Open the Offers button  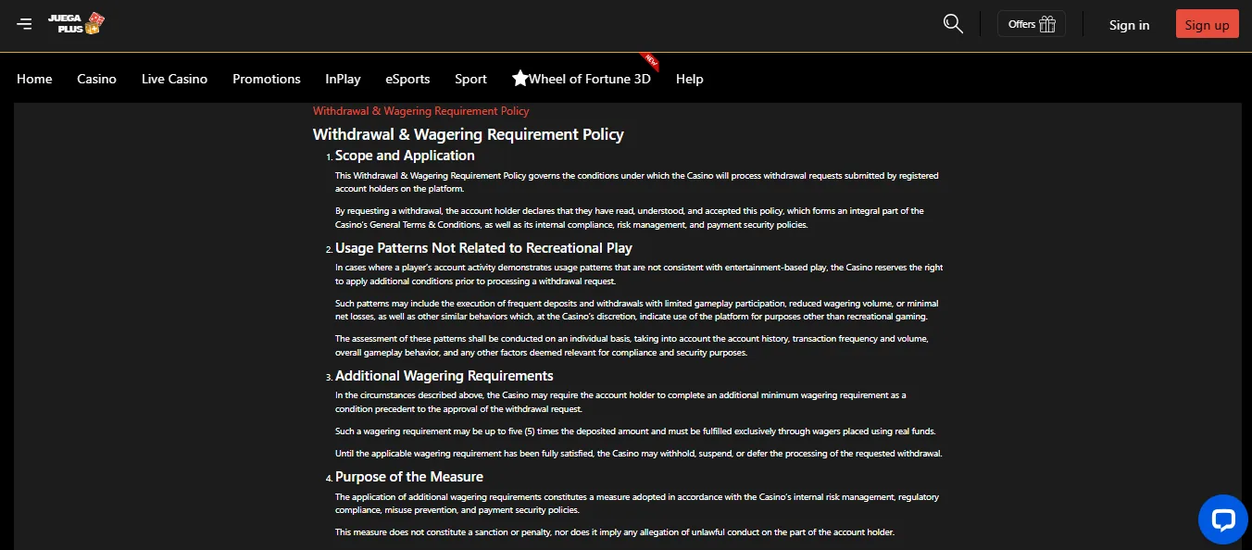1031,24
